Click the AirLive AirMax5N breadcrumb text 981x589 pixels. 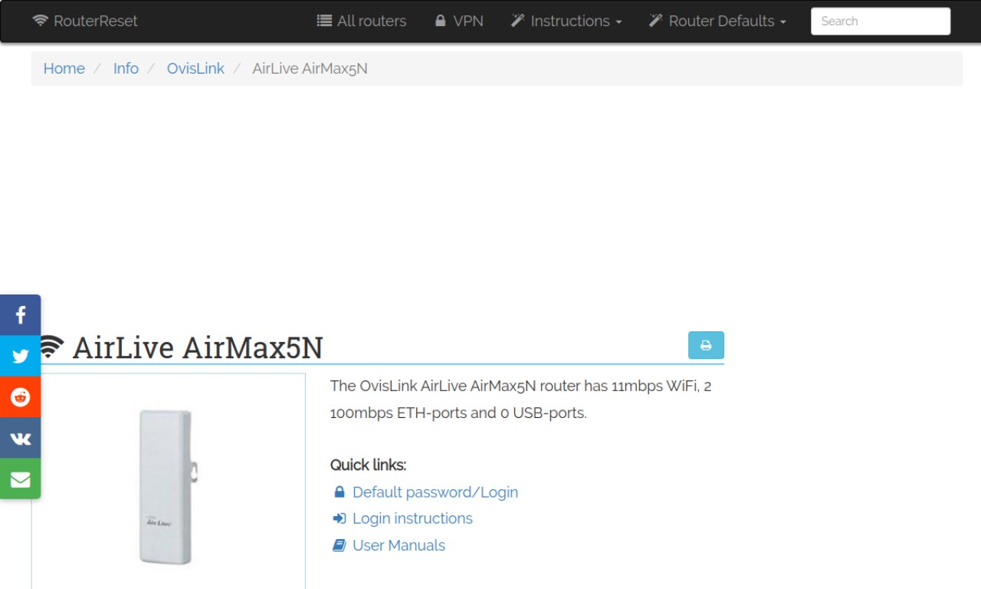tap(310, 68)
